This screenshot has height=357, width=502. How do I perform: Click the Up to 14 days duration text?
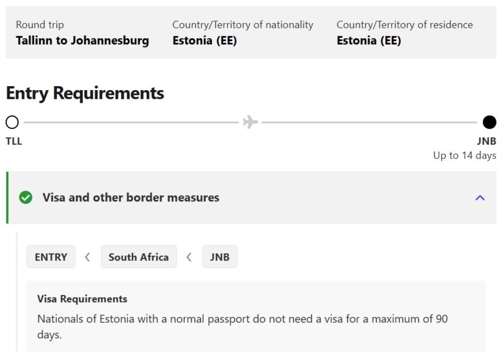coord(464,156)
